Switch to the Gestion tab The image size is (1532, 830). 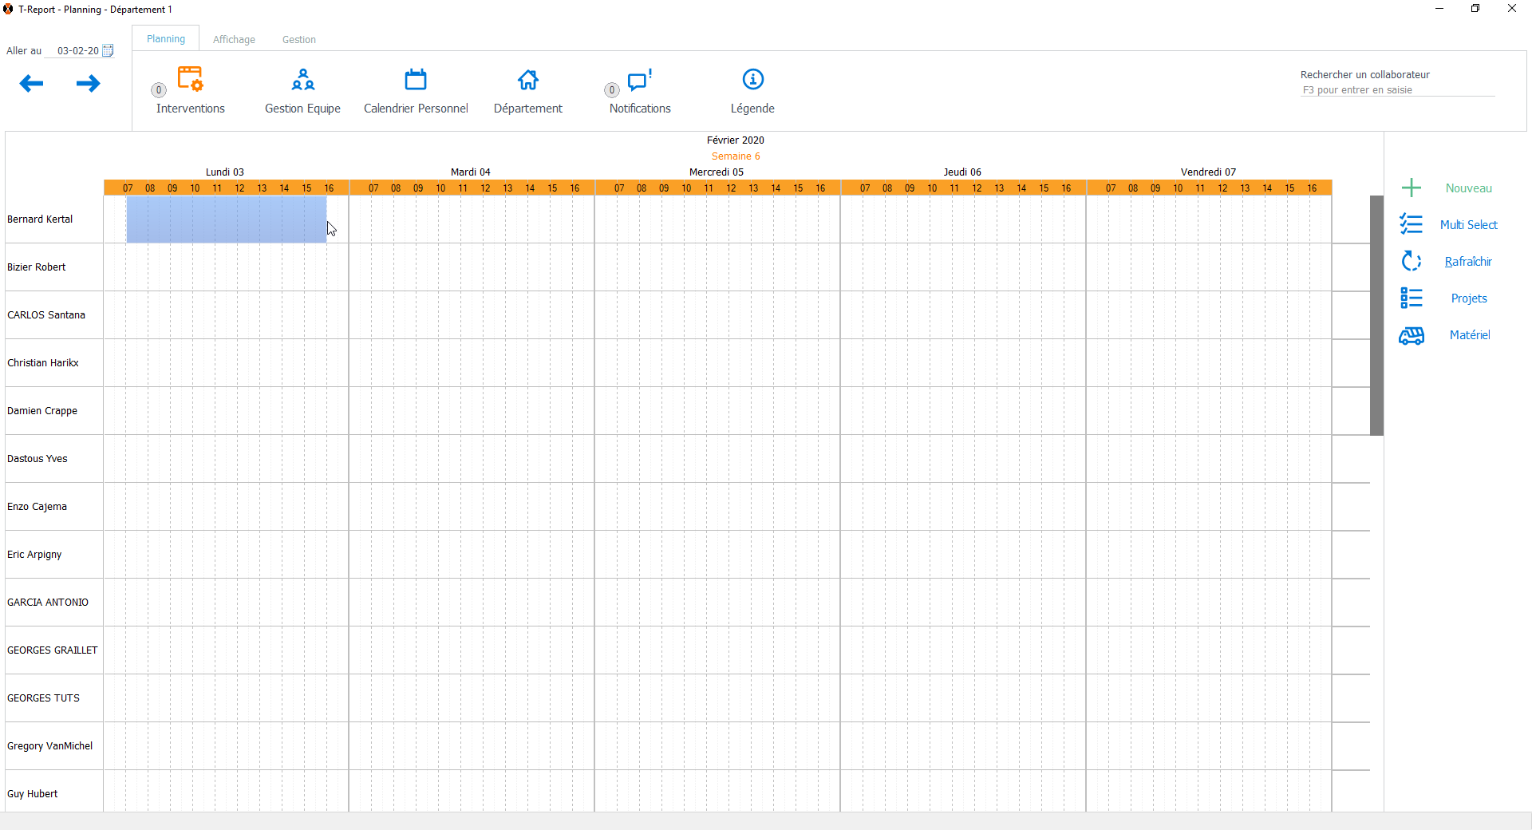tap(298, 39)
